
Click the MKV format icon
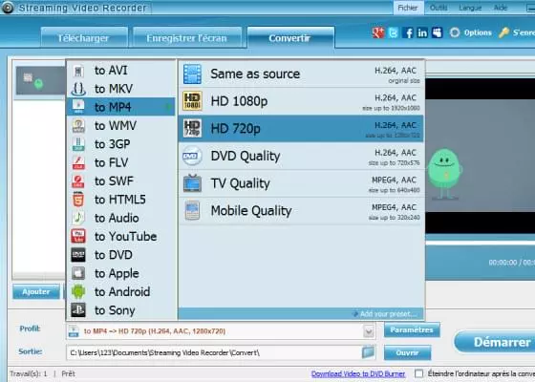(x=78, y=90)
